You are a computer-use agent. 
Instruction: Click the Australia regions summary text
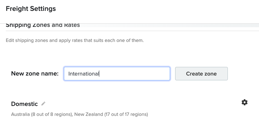tap(42, 114)
